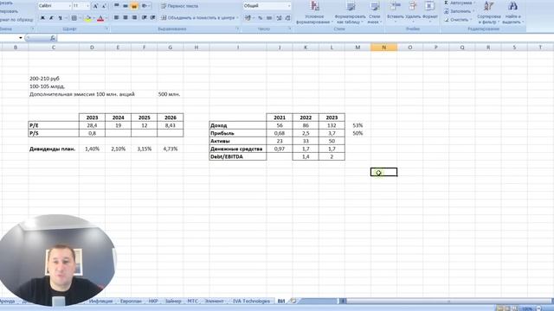Screen dimensions: 554x311
Task: Toggle italic formatting in Font group
Action: (52, 17)
